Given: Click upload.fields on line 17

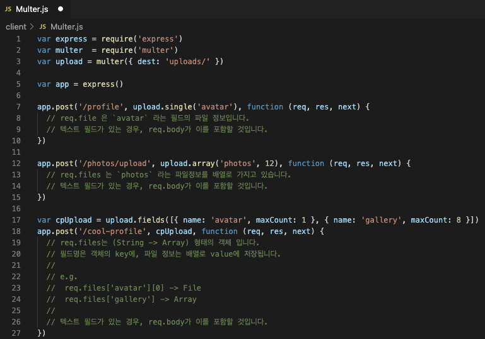Looking at the screenshot, I should tap(135, 220).
